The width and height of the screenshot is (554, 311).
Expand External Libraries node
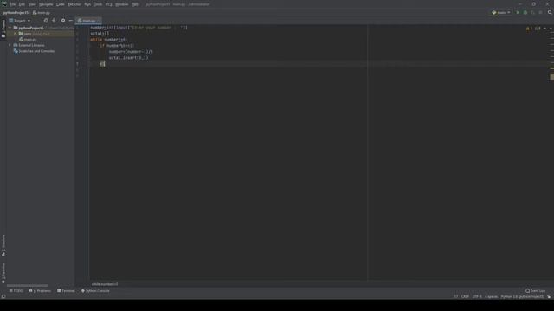[x=10, y=45]
